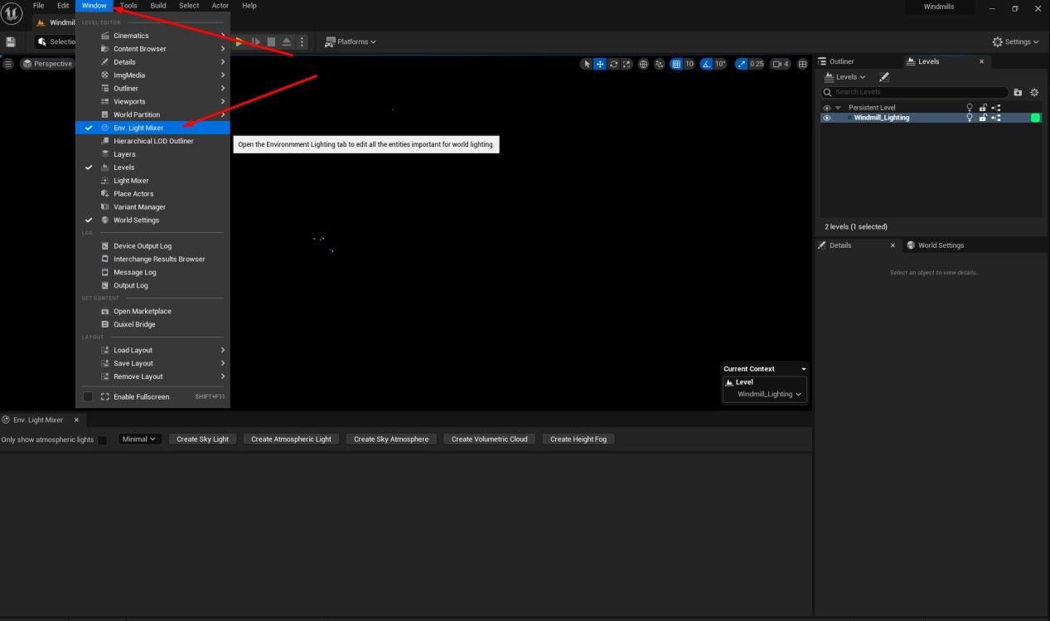Open the Platforms dropdown
1050x621 pixels.
coord(351,41)
